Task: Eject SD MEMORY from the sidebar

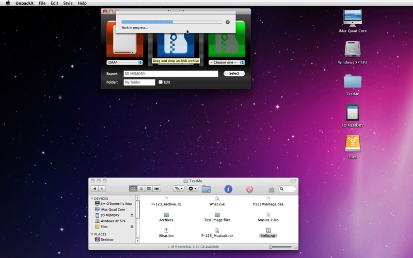Action: click(132, 215)
